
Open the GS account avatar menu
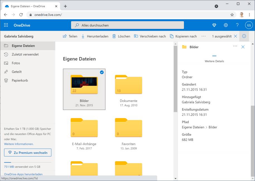click(249, 25)
